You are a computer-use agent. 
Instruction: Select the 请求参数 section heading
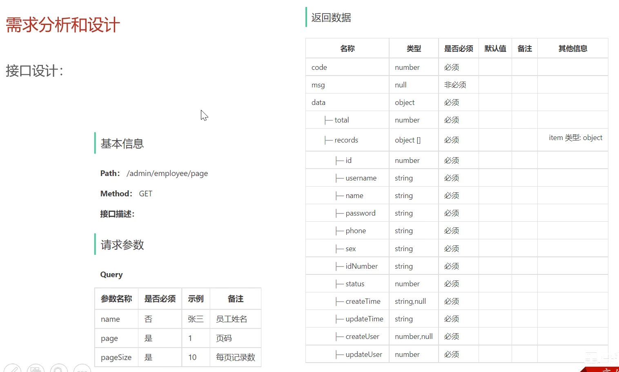tap(122, 245)
